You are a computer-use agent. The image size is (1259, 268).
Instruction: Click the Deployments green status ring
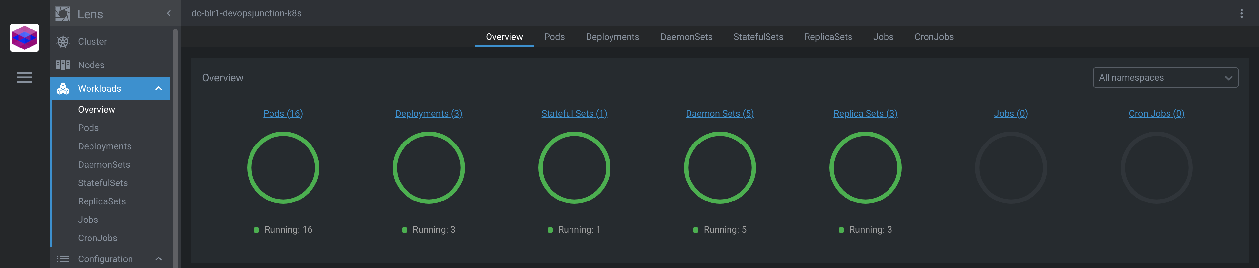(x=429, y=168)
